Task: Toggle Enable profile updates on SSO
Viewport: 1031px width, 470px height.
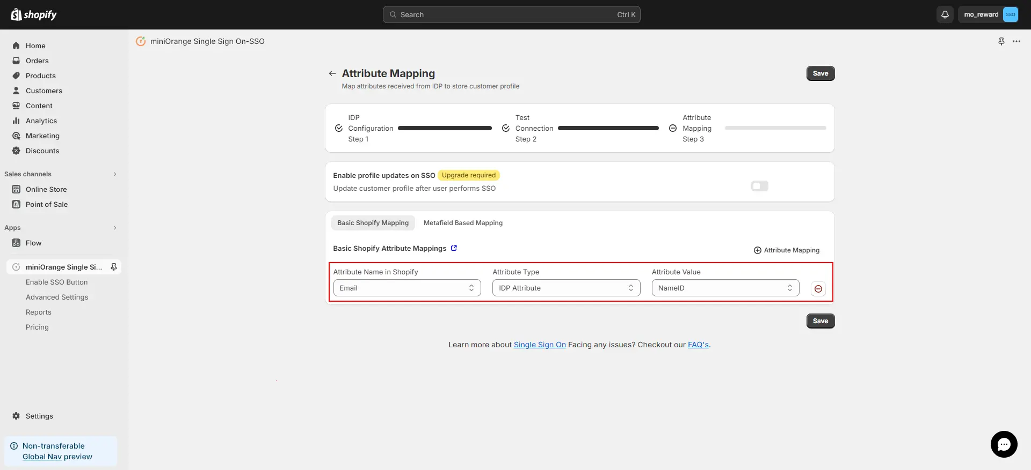Action: 760,186
